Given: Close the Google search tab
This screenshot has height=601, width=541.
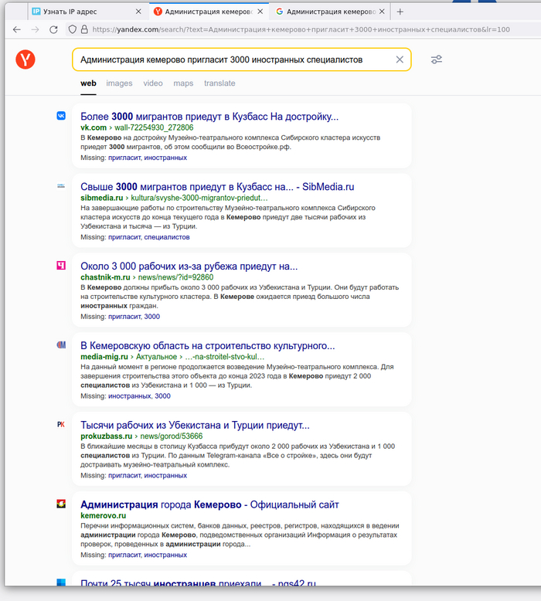Looking at the screenshot, I should (x=382, y=12).
